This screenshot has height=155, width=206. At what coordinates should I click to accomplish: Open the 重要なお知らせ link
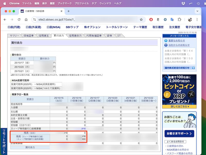(176, 40)
